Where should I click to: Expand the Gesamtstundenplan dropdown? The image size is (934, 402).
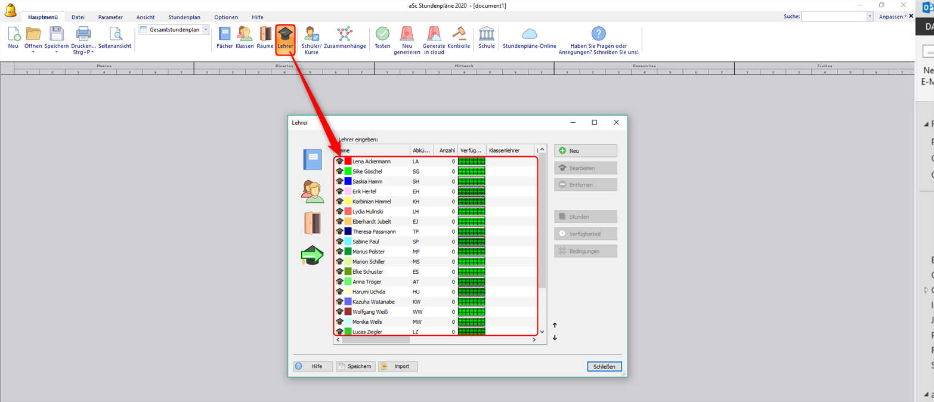[x=206, y=30]
